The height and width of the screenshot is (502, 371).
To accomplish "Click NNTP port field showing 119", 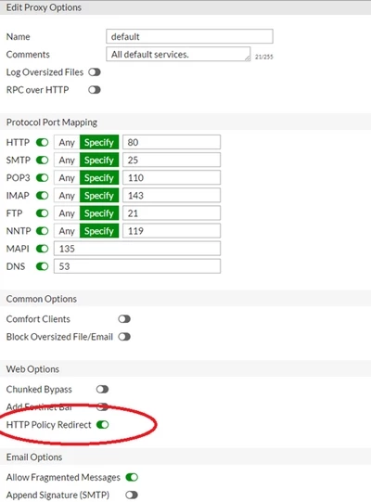I will (172, 231).
